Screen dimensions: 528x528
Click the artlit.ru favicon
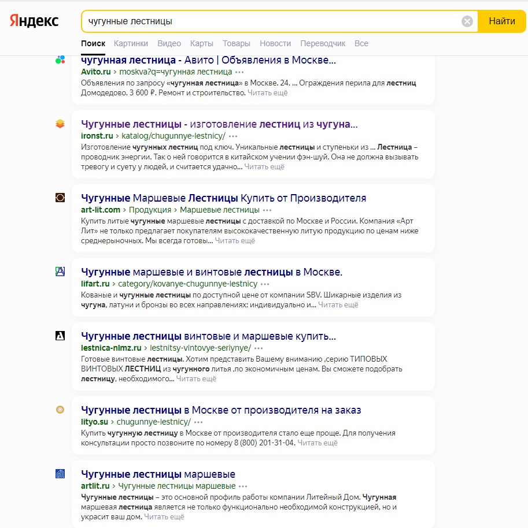click(60, 474)
